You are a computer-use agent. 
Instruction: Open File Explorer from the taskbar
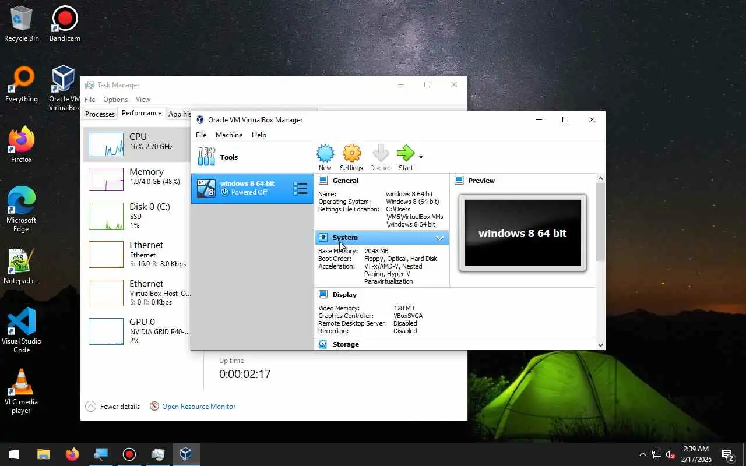[x=44, y=454]
